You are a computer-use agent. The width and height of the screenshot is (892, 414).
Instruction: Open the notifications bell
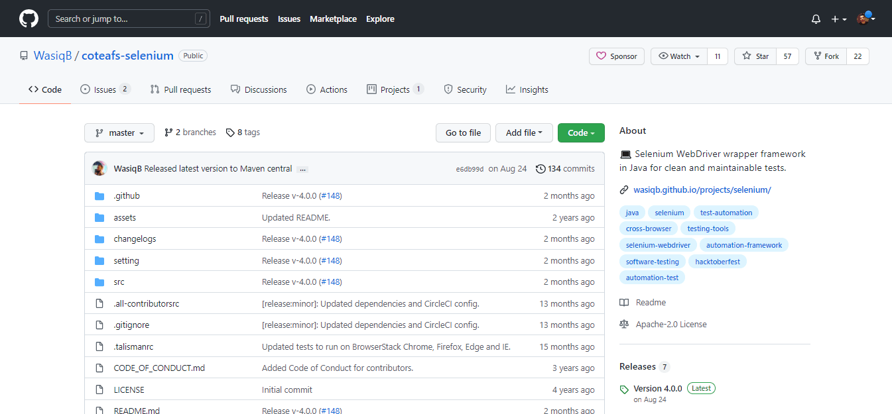point(816,19)
